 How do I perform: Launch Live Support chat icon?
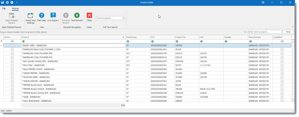[x=53, y=15]
